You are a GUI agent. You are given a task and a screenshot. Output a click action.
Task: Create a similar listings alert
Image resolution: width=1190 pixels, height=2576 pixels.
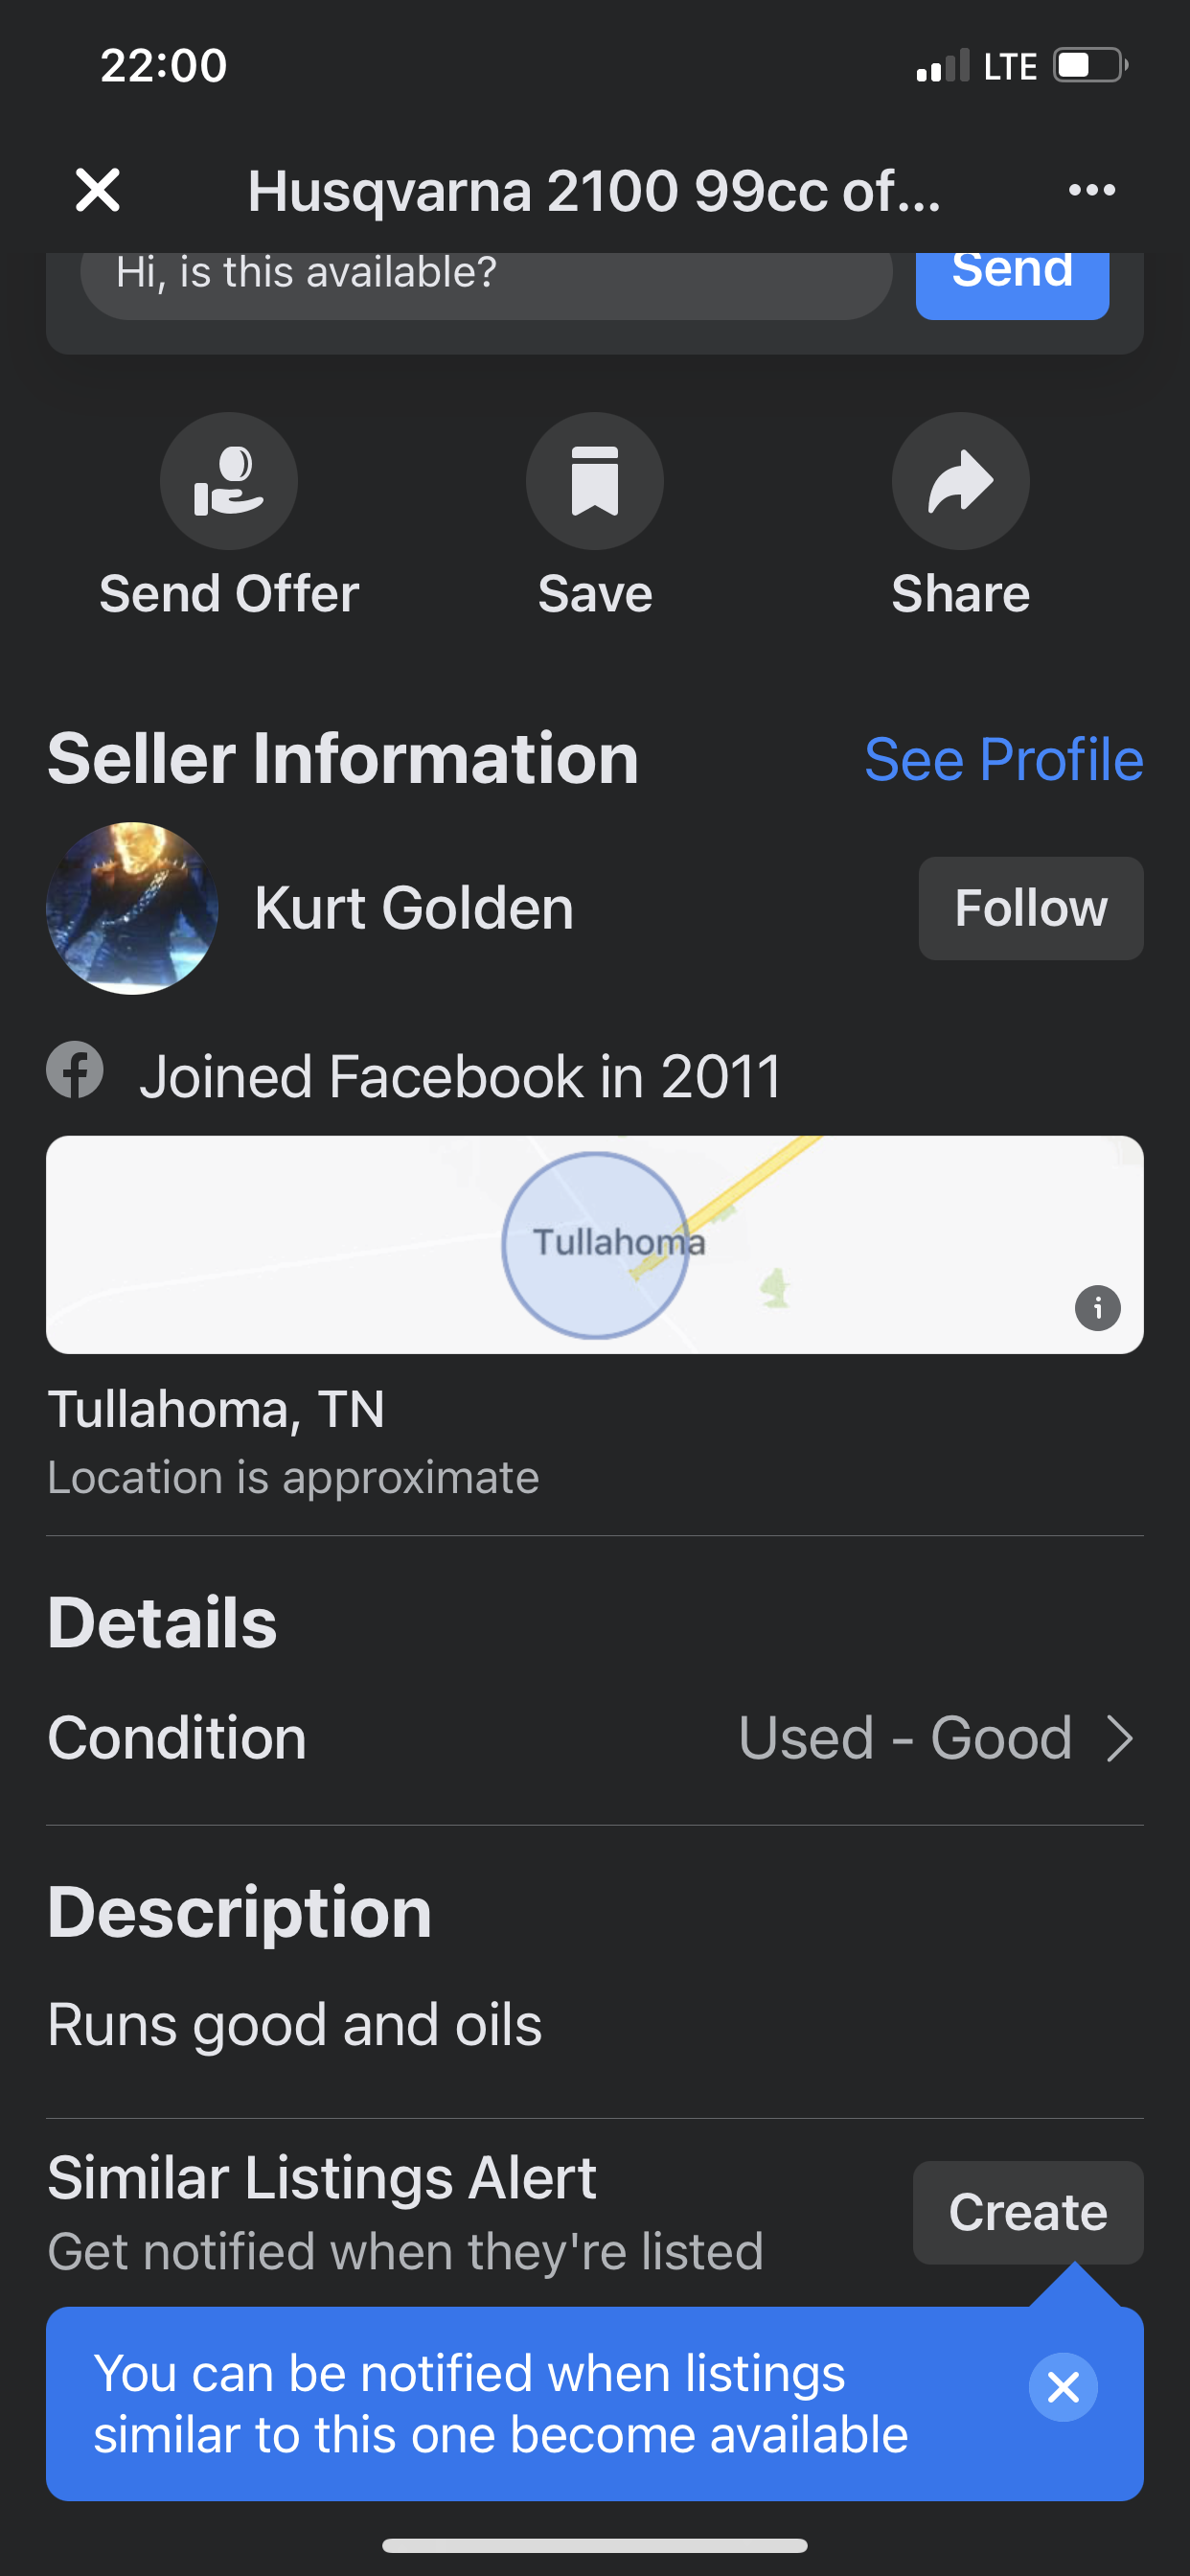click(x=1027, y=2212)
